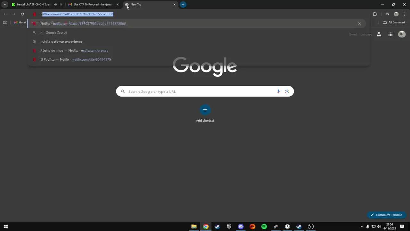Click the address bar with netflix.com URL
This screenshot has width=410, height=231.
pos(199,14)
